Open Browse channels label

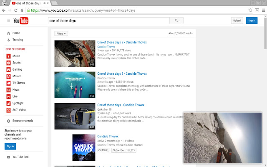click(x=23, y=121)
